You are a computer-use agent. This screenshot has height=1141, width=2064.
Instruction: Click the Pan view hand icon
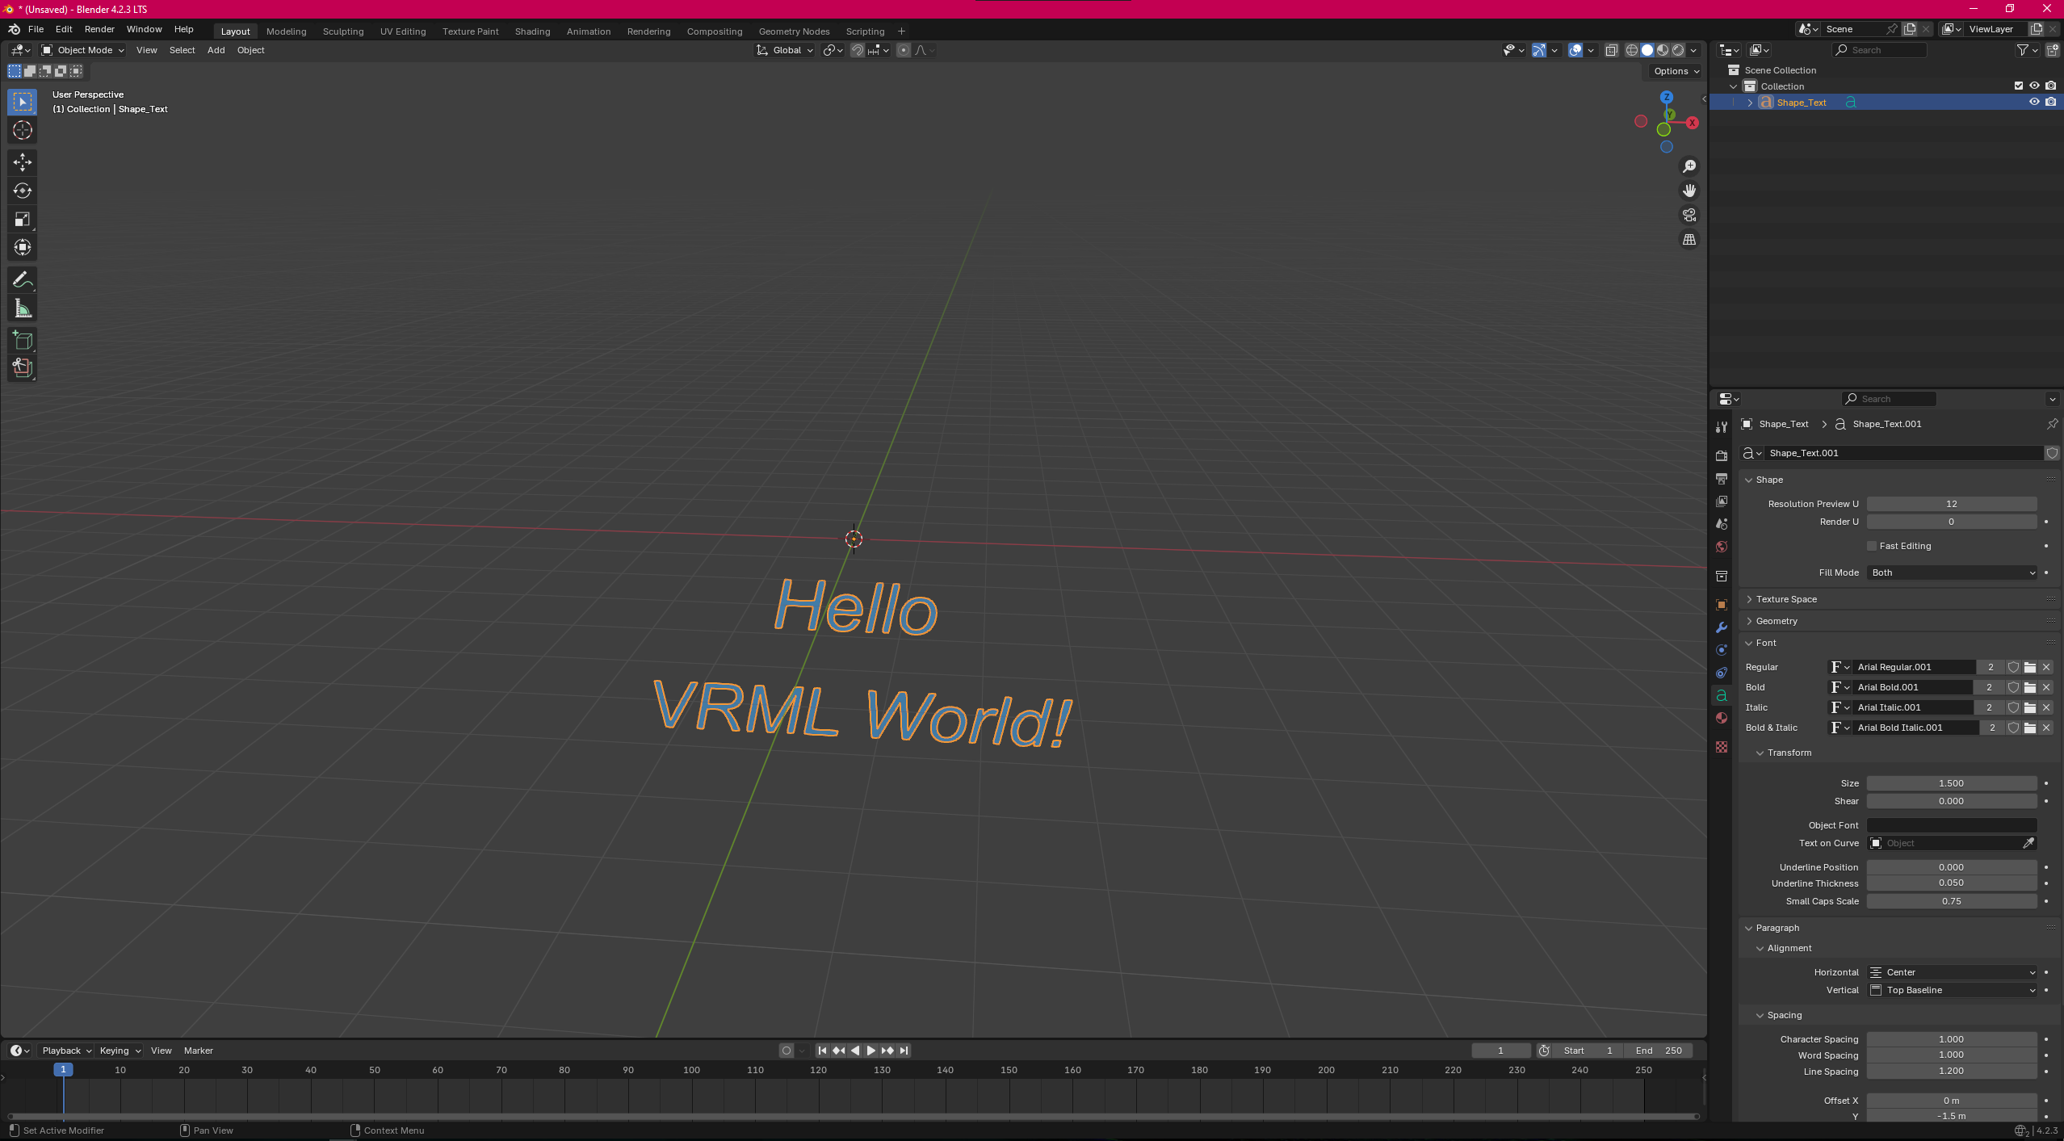pos(1689,191)
